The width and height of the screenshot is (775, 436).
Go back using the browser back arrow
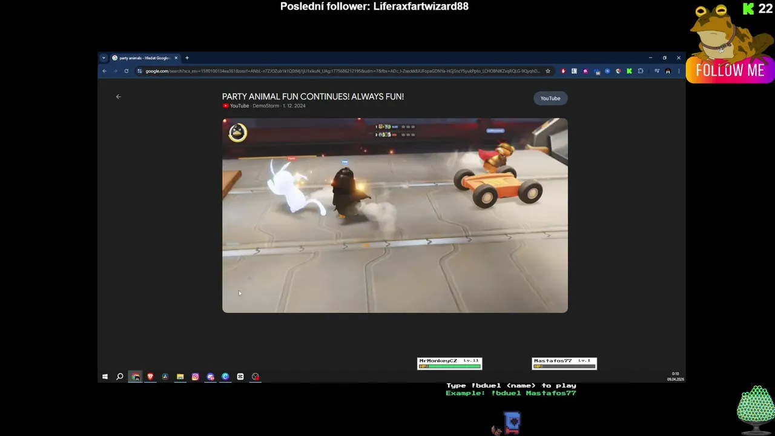(104, 71)
